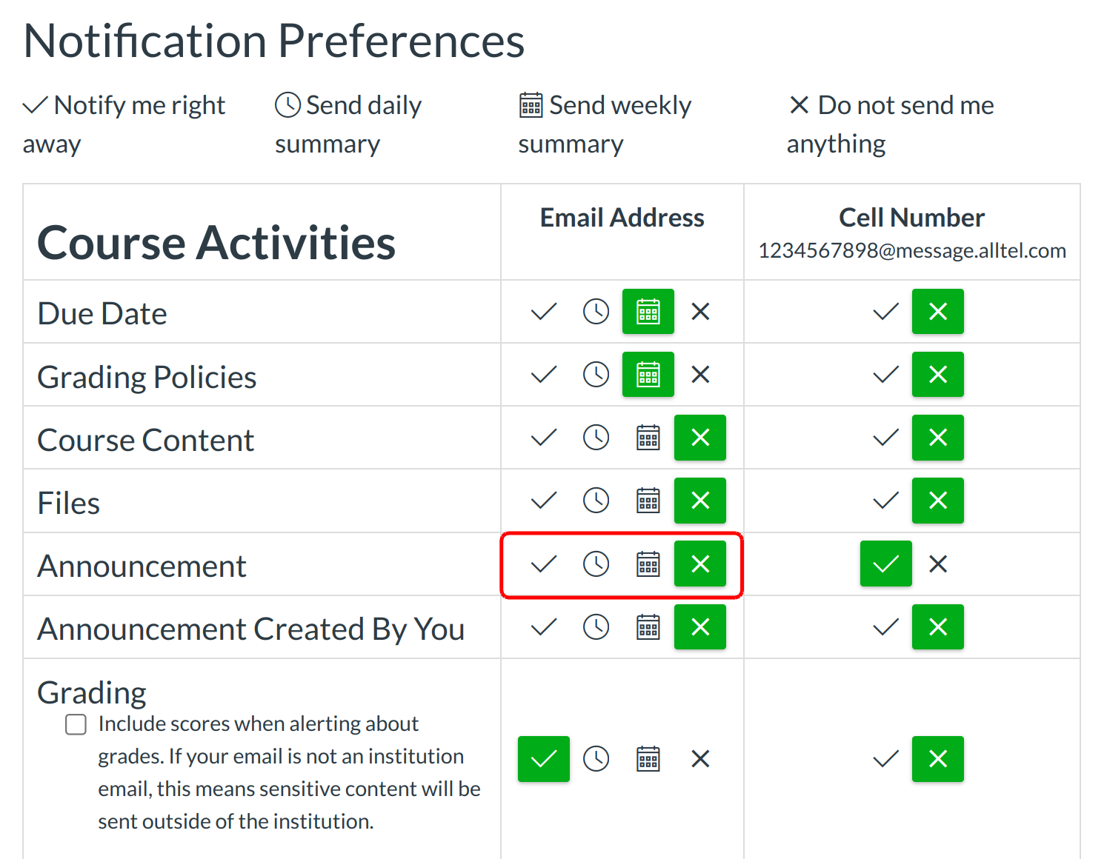The height and width of the screenshot is (859, 1107).
Task: Enable Due Date cell notification checkmark
Action: click(885, 312)
